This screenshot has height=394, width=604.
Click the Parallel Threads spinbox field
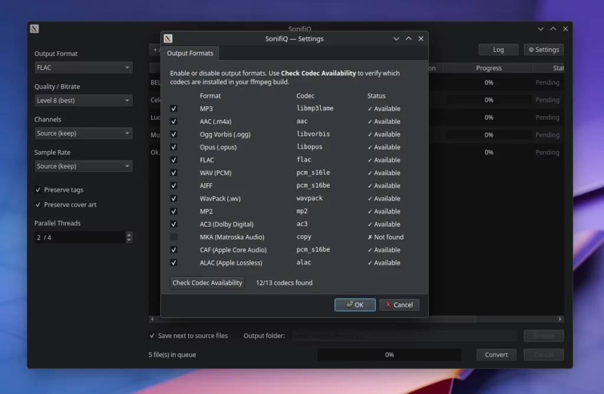coord(80,238)
